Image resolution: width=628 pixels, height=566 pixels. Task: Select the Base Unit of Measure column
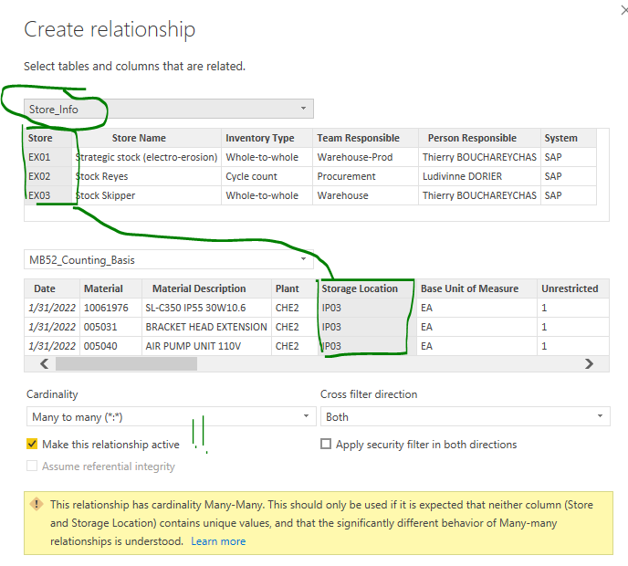[469, 288]
